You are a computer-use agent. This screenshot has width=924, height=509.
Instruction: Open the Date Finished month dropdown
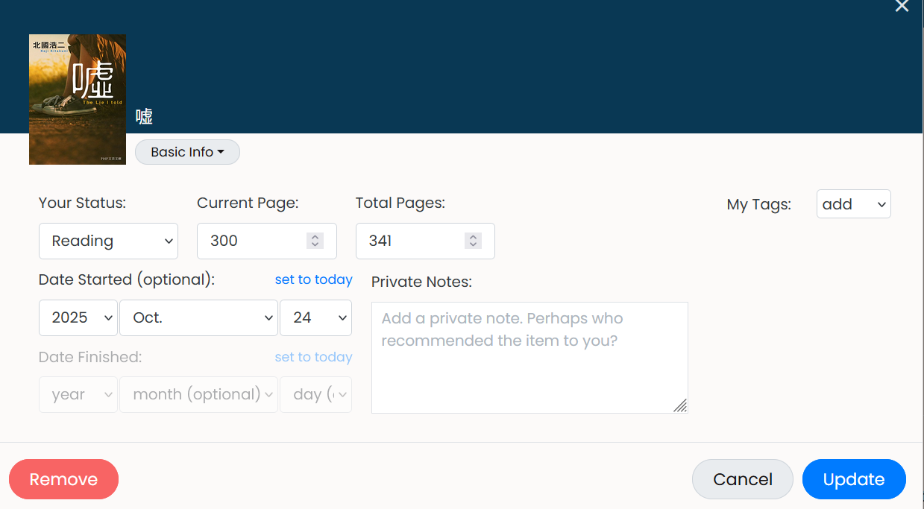pos(198,394)
